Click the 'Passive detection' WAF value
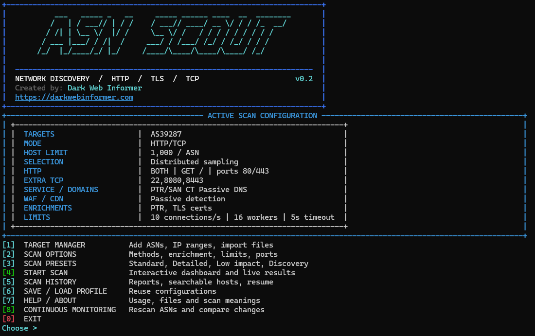The width and height of the screenshot is (535, 336). 188,198
